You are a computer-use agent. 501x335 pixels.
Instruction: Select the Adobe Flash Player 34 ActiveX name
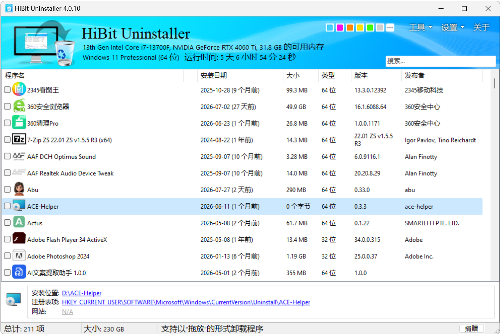[67, 240]
